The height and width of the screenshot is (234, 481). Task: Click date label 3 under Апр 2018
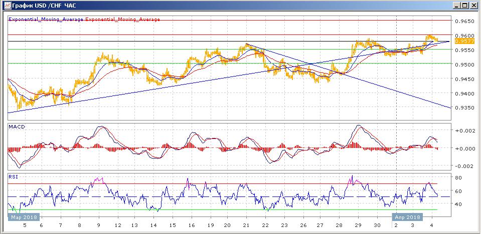click(x=413, y=225)
